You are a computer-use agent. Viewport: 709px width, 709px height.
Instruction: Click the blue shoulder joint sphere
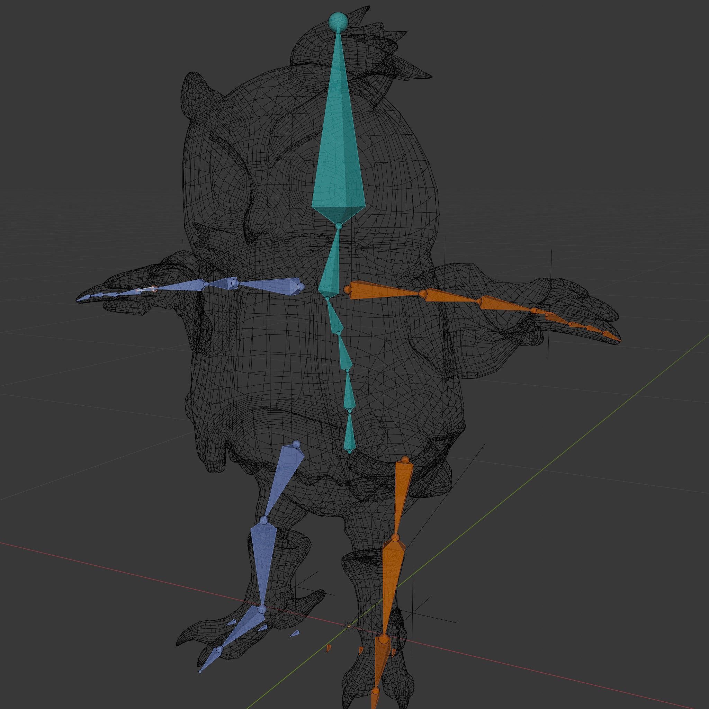[x=300, y=287]
